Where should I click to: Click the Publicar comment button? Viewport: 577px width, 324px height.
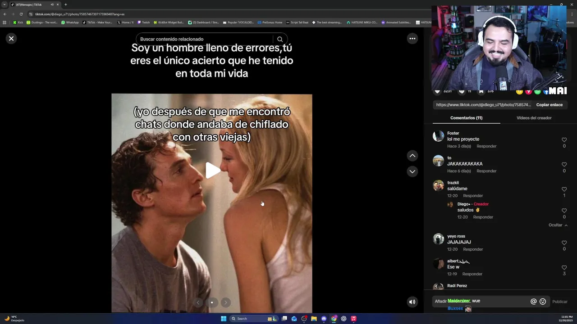[x=560, y=302]
